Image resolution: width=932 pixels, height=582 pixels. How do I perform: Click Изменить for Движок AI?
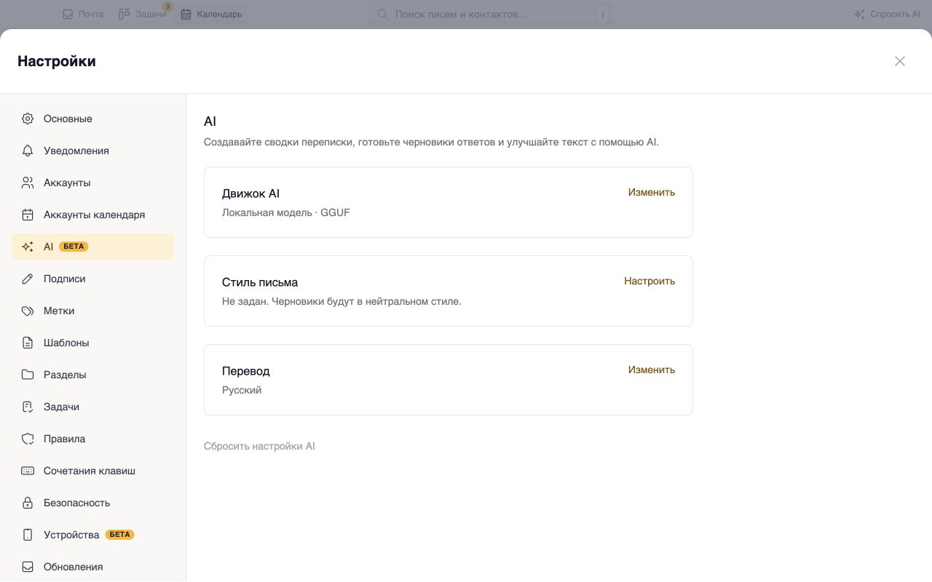tap(652, 192)
